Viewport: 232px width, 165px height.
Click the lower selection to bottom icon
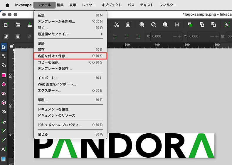(138, 36)
